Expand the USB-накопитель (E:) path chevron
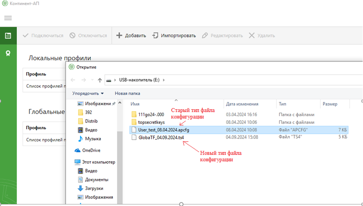 pyautogui.click(x=164, y=80)
